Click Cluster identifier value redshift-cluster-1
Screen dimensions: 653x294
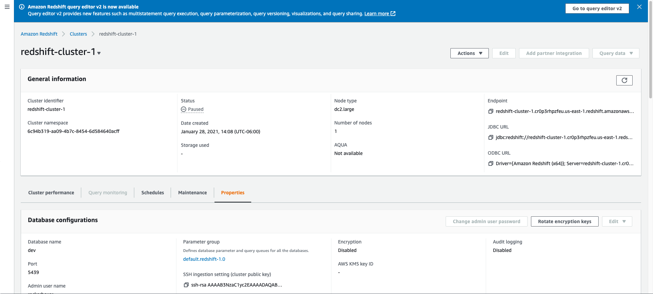point(46,109)
